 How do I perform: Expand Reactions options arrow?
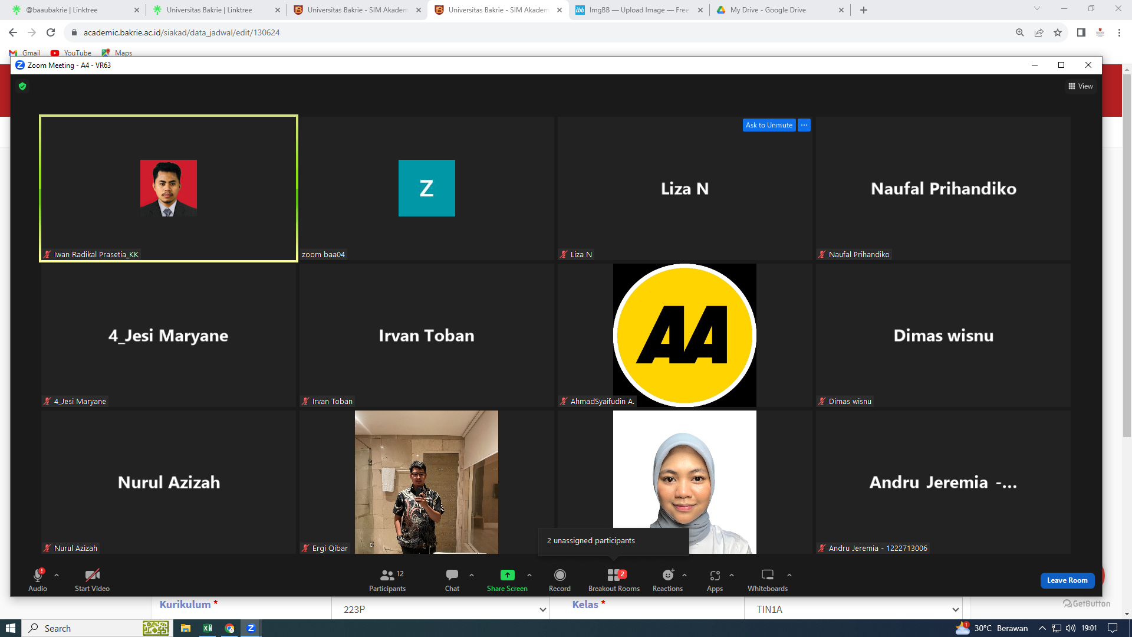click(x=685, y=575)
